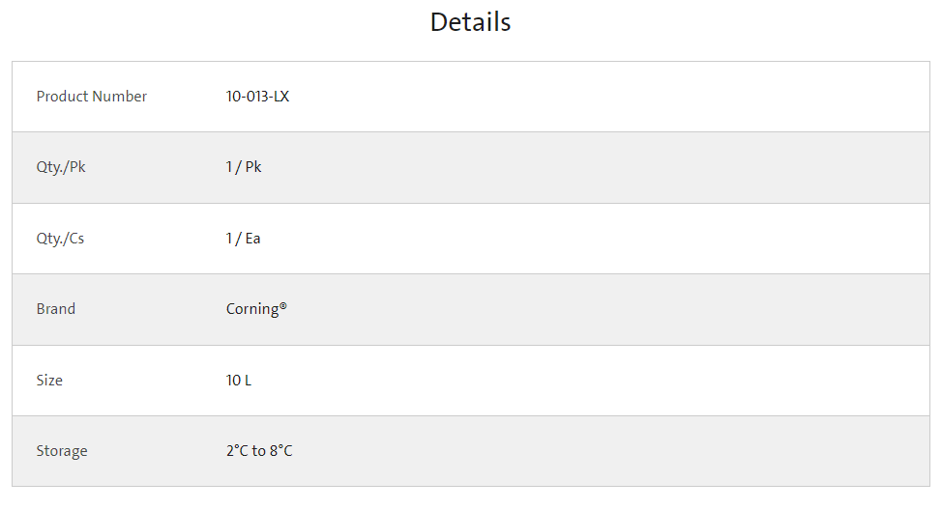Click the 2°C to 8°C storage value
The height and width of the screenshot is (510, 942).
pyautogui.click(x=259, y=451)
